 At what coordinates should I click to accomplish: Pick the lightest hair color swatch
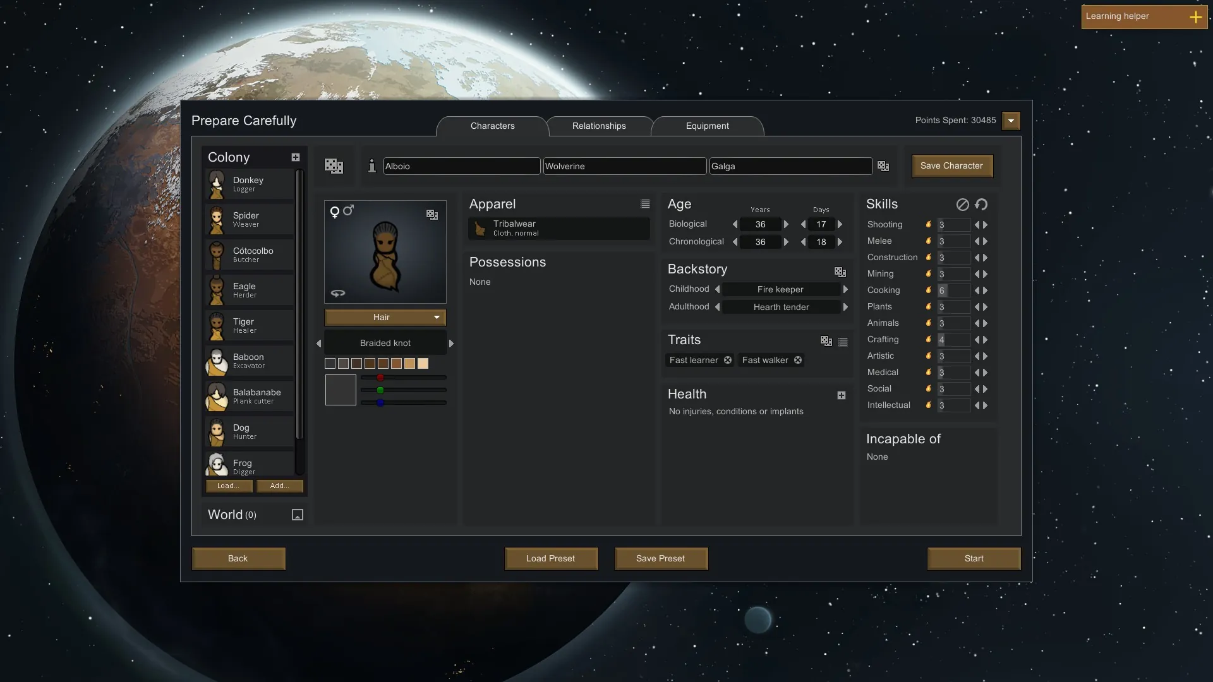(423, 363)
